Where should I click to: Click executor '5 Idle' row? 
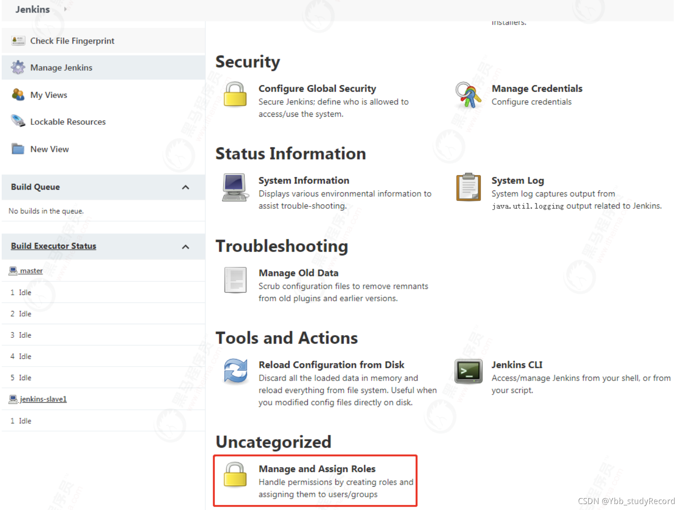pyautogui.click(x=103, y=377)
